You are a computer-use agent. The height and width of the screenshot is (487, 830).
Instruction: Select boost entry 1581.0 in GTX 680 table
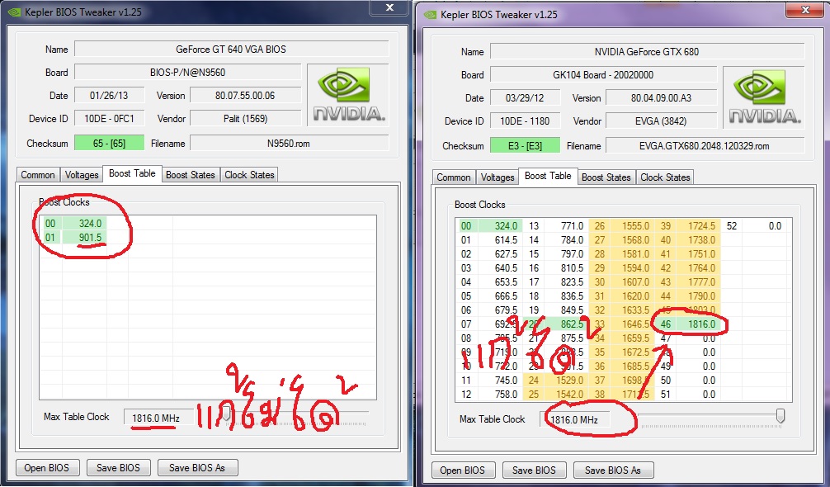point(633,254)
